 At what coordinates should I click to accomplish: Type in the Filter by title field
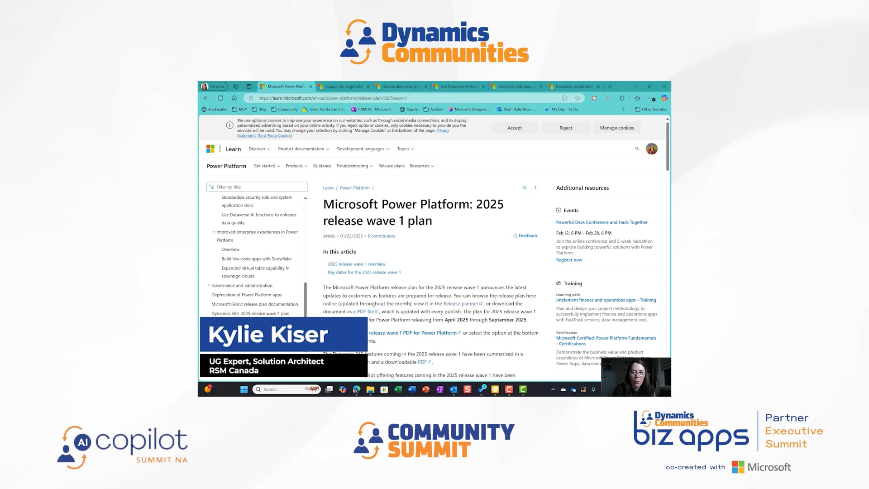click(257, 187)
